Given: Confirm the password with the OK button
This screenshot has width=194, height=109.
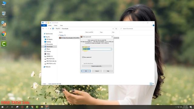Looking at the screenshot, I should 86,71.
